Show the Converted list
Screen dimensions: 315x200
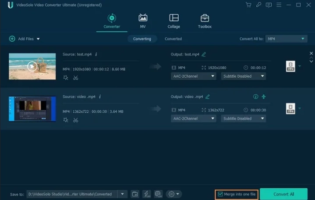[x=173, y=39]
